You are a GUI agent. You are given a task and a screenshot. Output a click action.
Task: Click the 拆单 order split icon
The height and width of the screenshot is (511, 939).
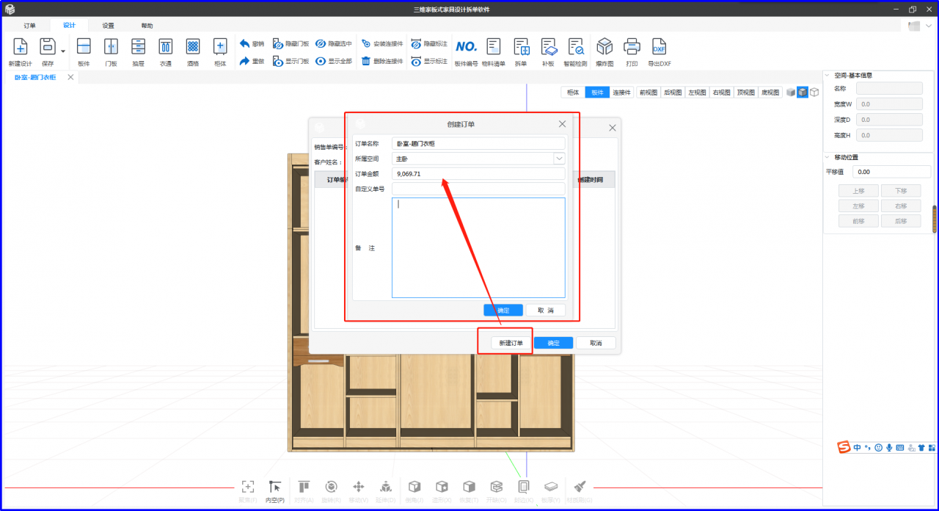[x=521, y=47]
